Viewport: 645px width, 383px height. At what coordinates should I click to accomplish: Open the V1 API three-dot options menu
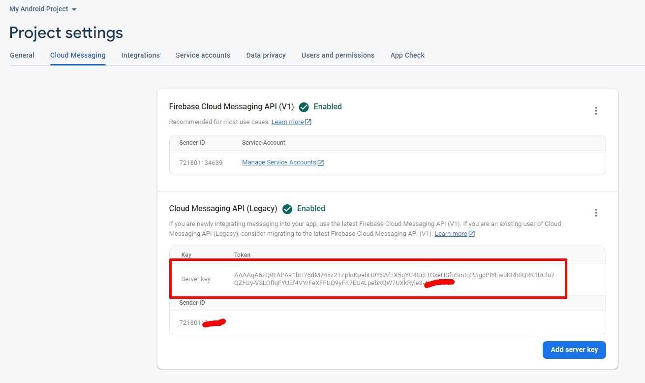(x=596, y=111)
